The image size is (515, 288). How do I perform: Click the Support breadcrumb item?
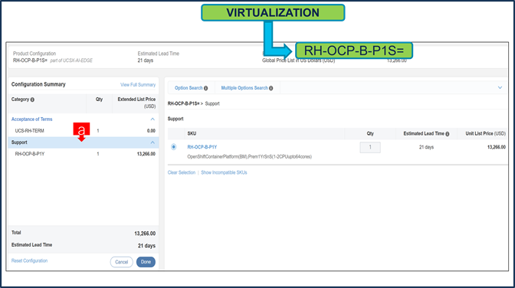(212, 103)
